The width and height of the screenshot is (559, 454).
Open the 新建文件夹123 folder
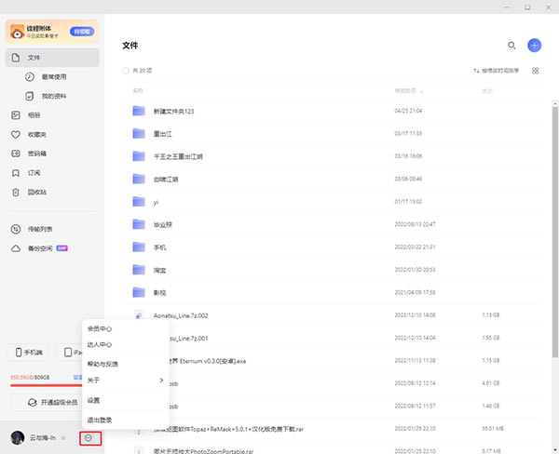coord(174,110)
